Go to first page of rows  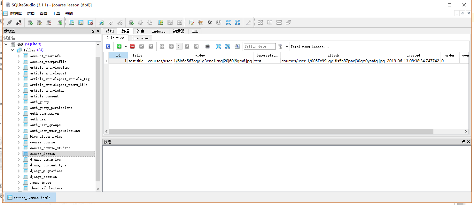point(162,46)
